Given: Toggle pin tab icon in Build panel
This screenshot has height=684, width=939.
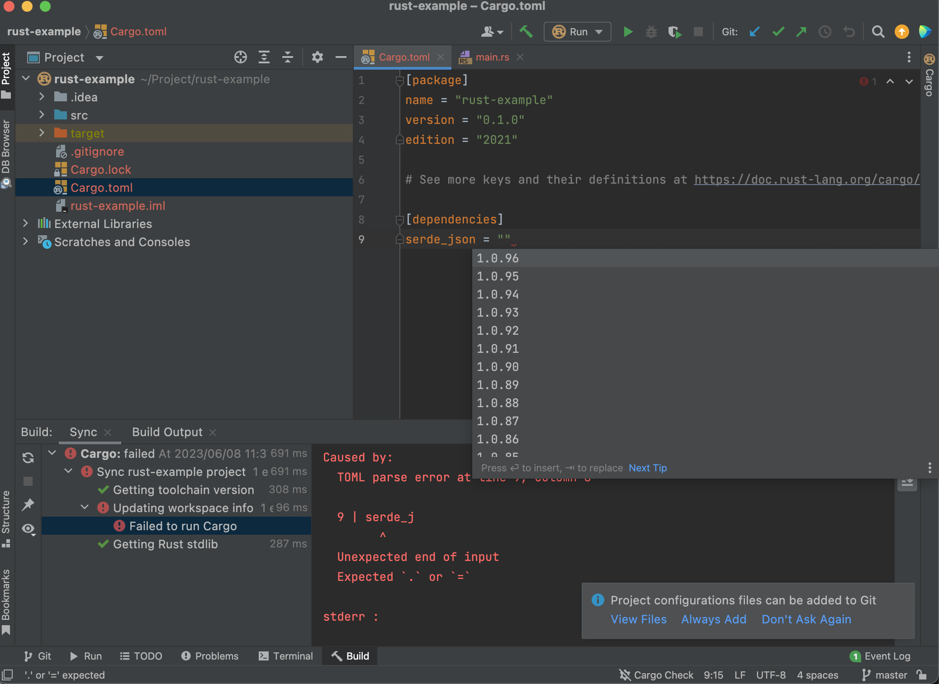Looking at the screenshot, I should coord(28,504).
